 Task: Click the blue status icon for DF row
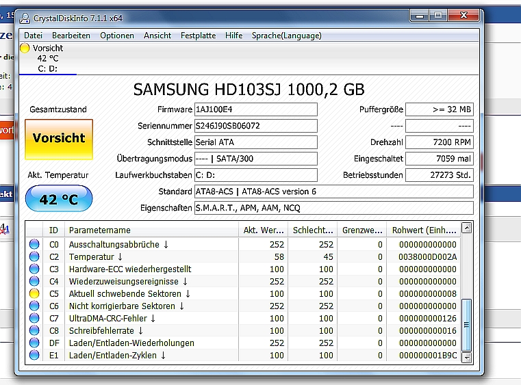(34, 343)
